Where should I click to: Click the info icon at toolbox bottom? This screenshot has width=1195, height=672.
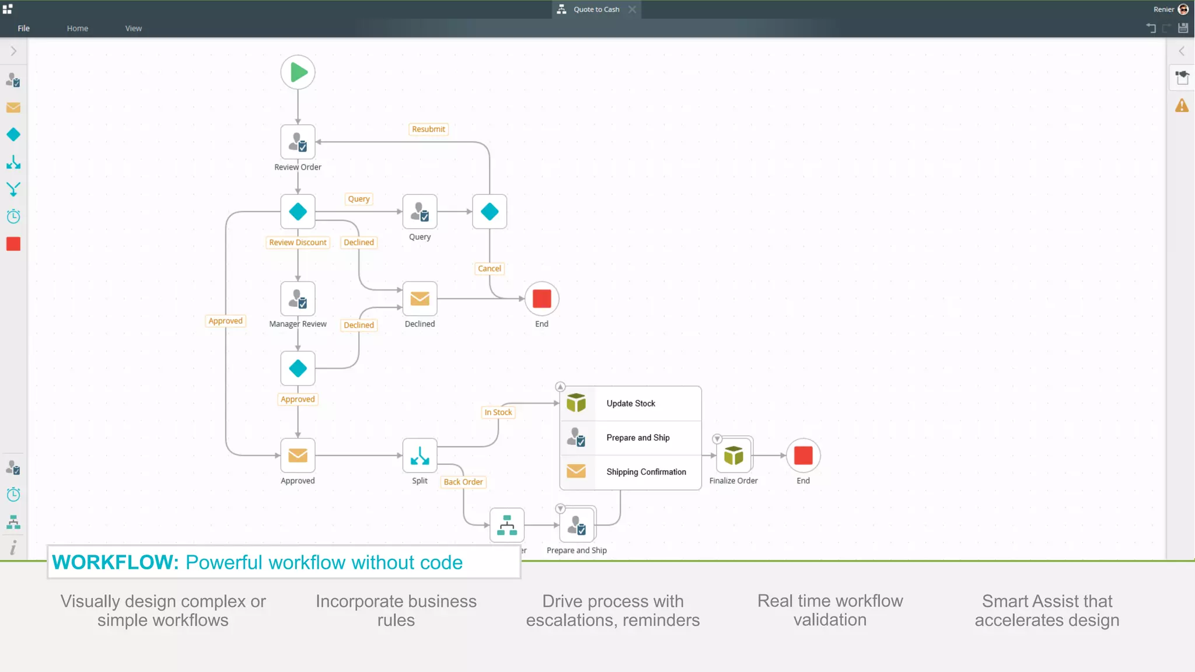13,548
